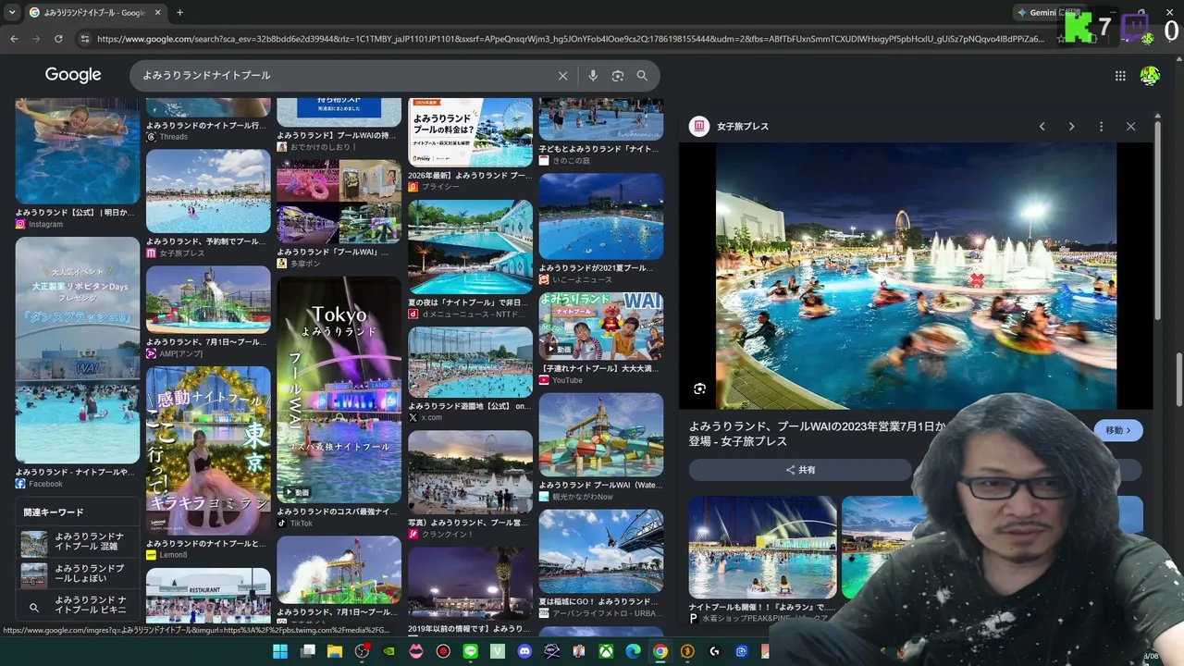Open the いこーよニュース 2021夏プール thumbnail
1184x666 pixels.
[x=601, y=216]
